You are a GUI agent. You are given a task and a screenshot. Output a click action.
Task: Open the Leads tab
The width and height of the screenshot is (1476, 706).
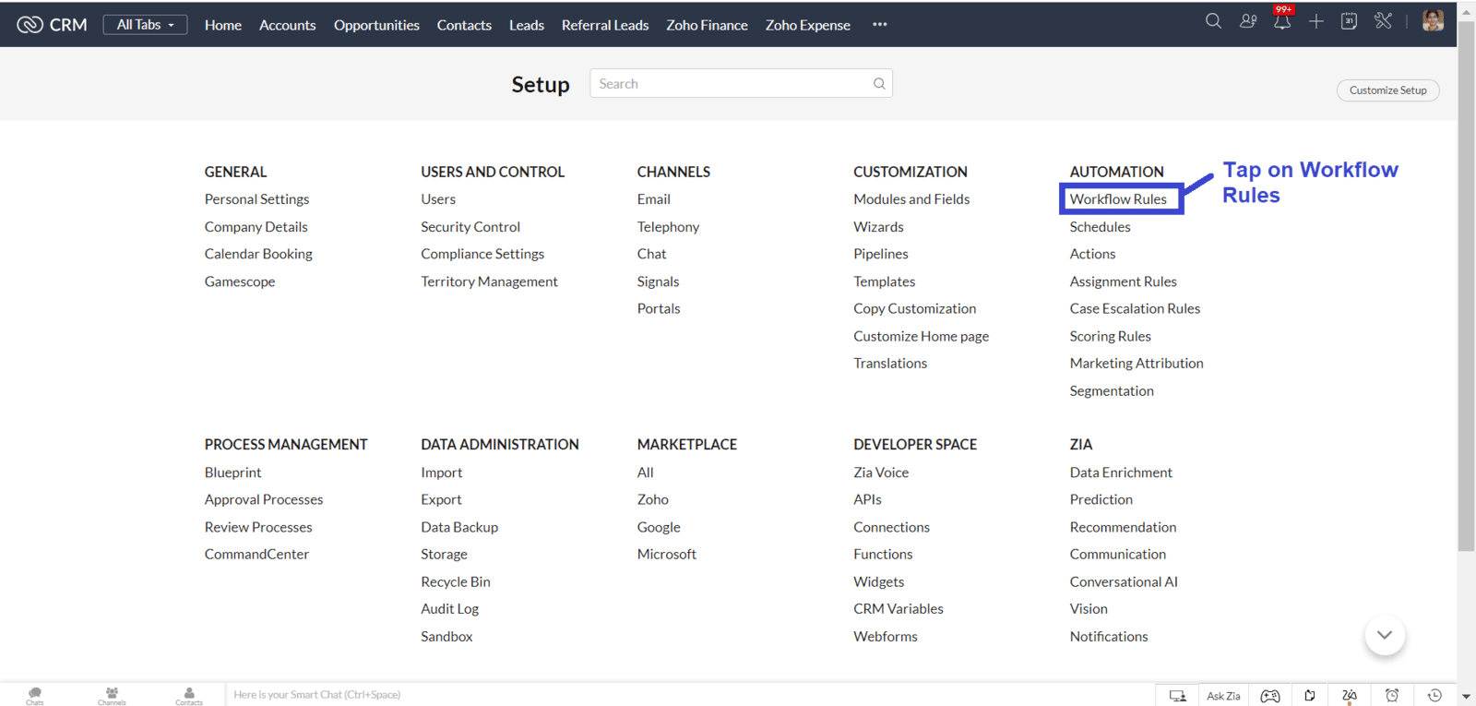coord(527,25)
